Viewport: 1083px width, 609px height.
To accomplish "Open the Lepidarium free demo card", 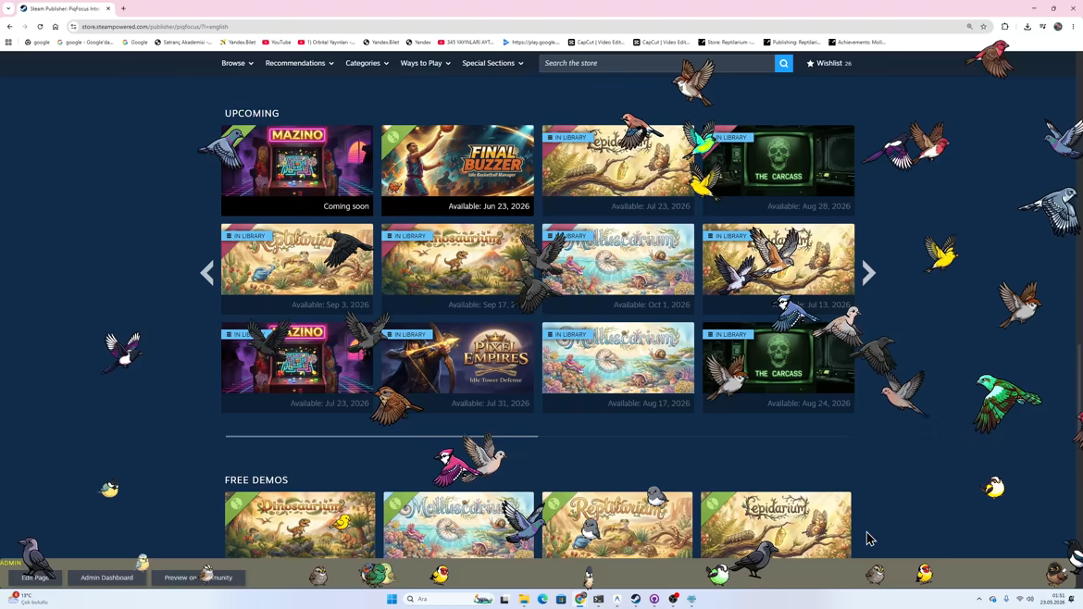I will point(776,525).
